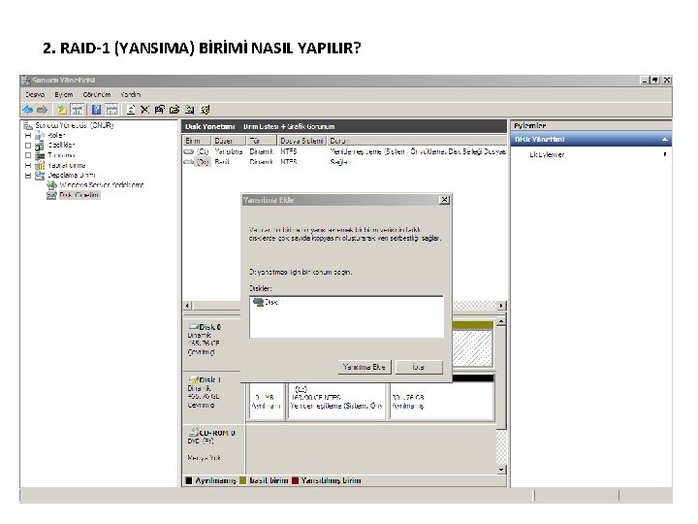The height and width of the screenshot is (524, 698).
Task: Click the Özellikler node icon
Action: (x=40, y=146)
